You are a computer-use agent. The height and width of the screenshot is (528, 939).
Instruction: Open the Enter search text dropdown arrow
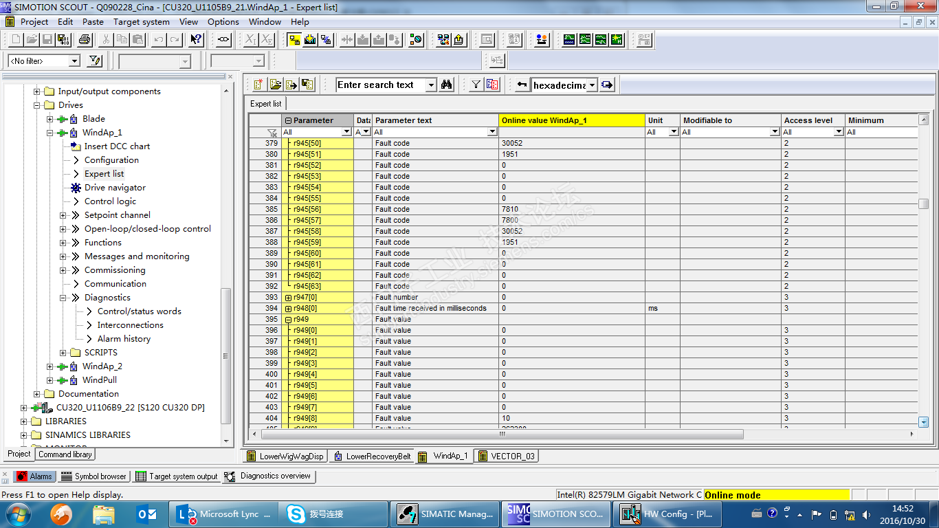coord(431,85)
